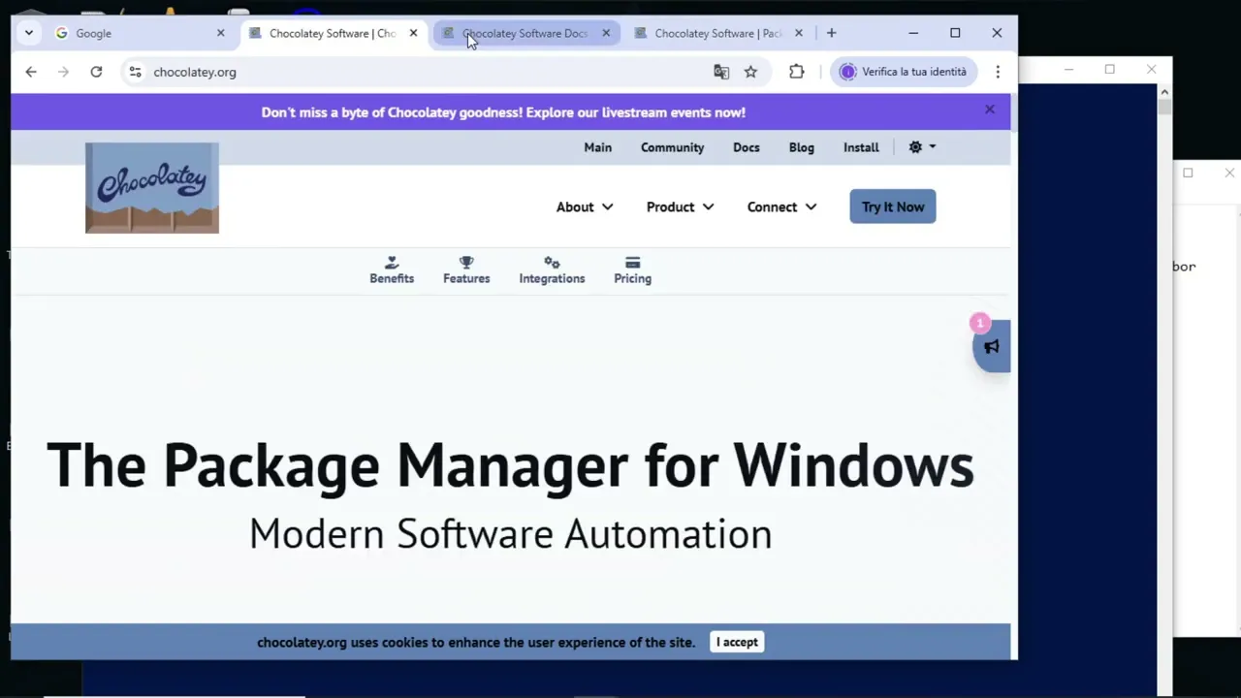Click the notification badge on megaphone
The width and height of the screenshot is (1241, 698).
coord(980,323)
